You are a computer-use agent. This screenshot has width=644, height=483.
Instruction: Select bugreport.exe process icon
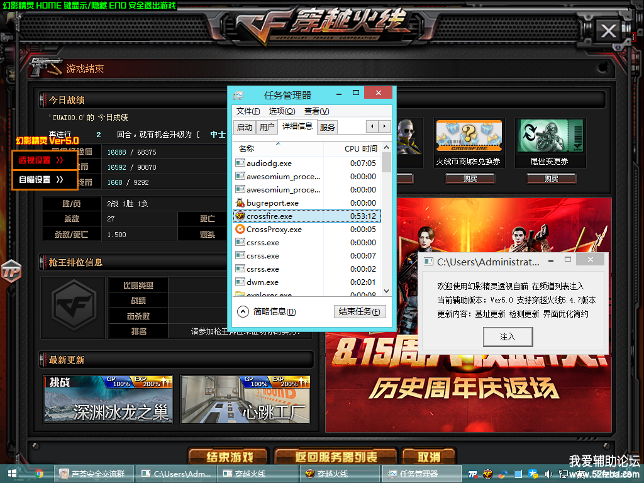click(x=240, y=203)
